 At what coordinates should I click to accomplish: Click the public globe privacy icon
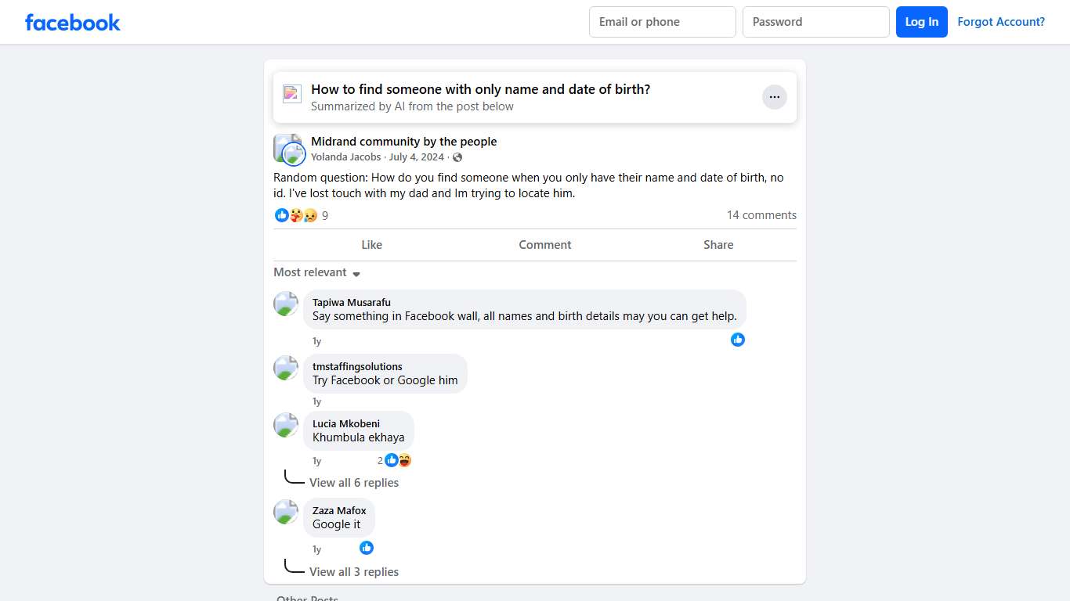pos(457,157)
